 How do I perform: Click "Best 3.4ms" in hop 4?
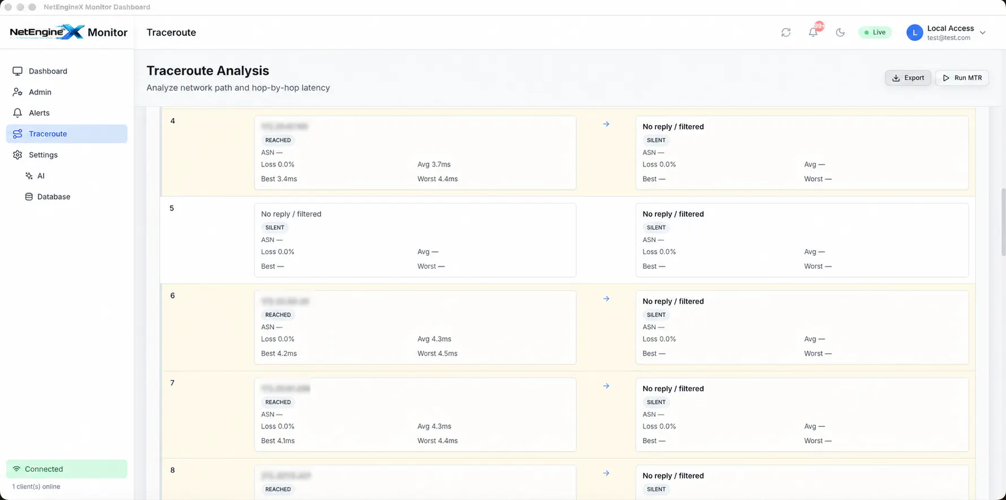tap(279, 179)
